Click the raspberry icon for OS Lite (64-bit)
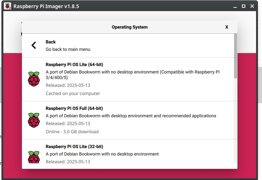The width and height of the screenshot is (262, 180). point(34,79)
